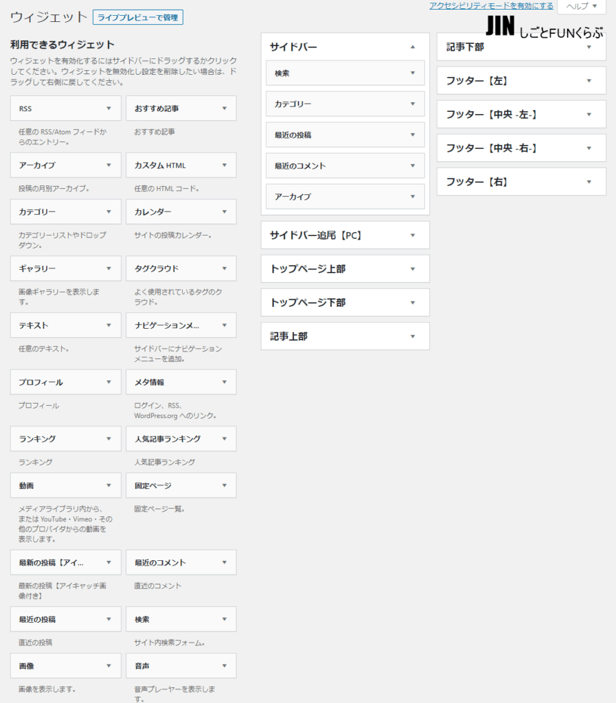Viewport: 616px width, 703px height.
Task: Click the ギャラリー widget title
Action: click(37, 268)
